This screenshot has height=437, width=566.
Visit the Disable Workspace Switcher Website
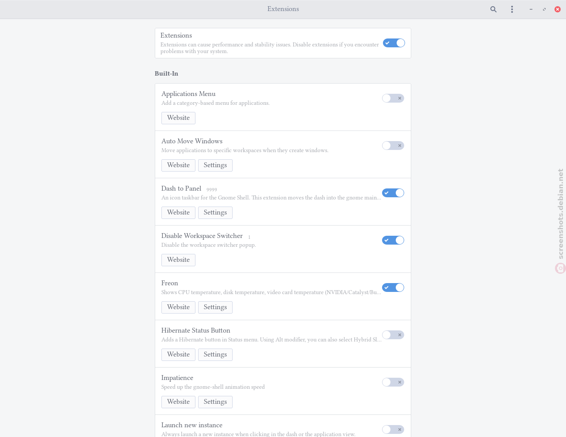(x=178, y=260)
